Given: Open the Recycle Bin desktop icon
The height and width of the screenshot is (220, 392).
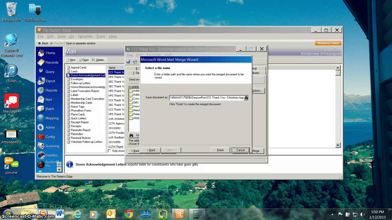Looking at the screenshot, I should coord(11,12).
